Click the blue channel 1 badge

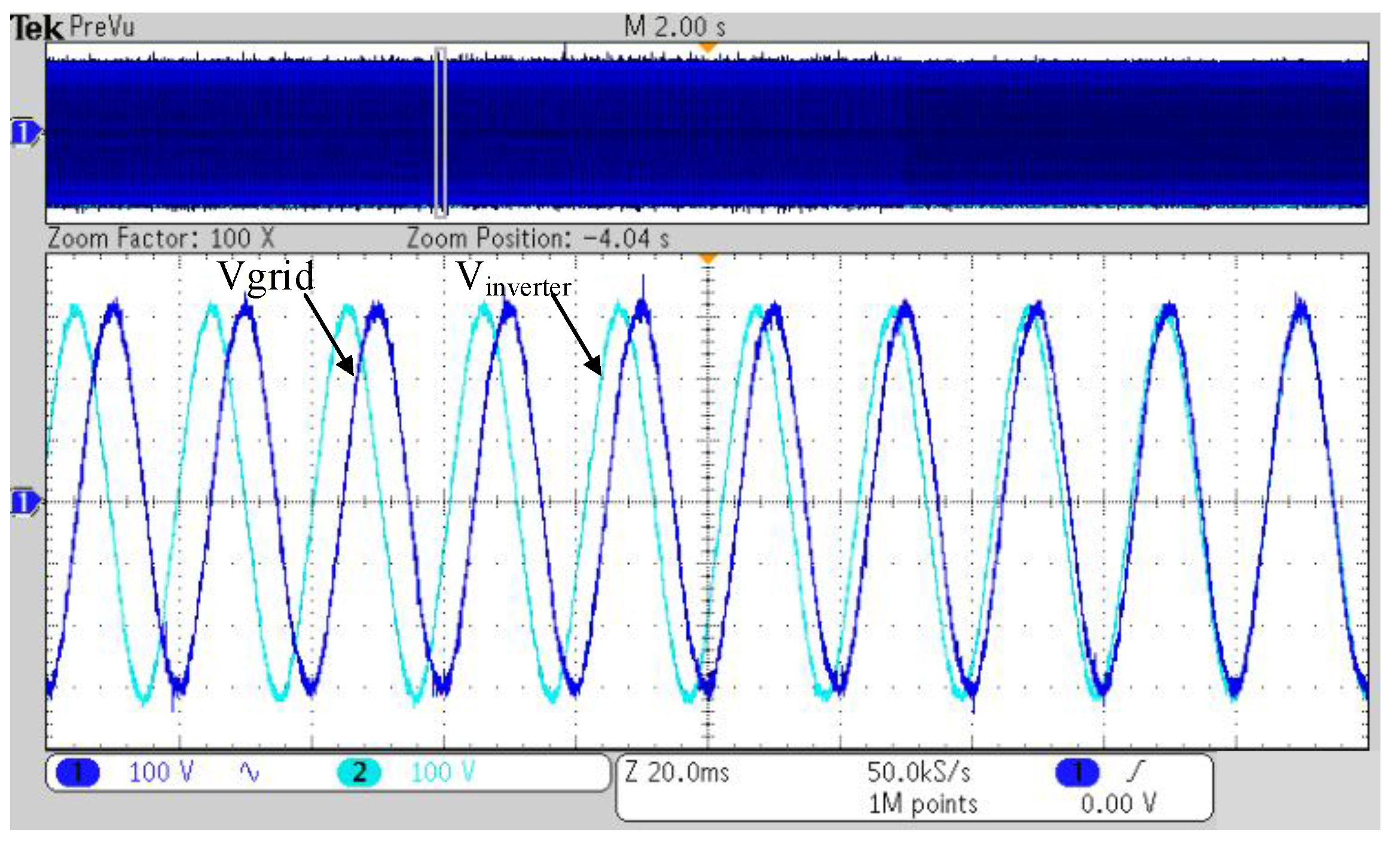coord(78,772)
